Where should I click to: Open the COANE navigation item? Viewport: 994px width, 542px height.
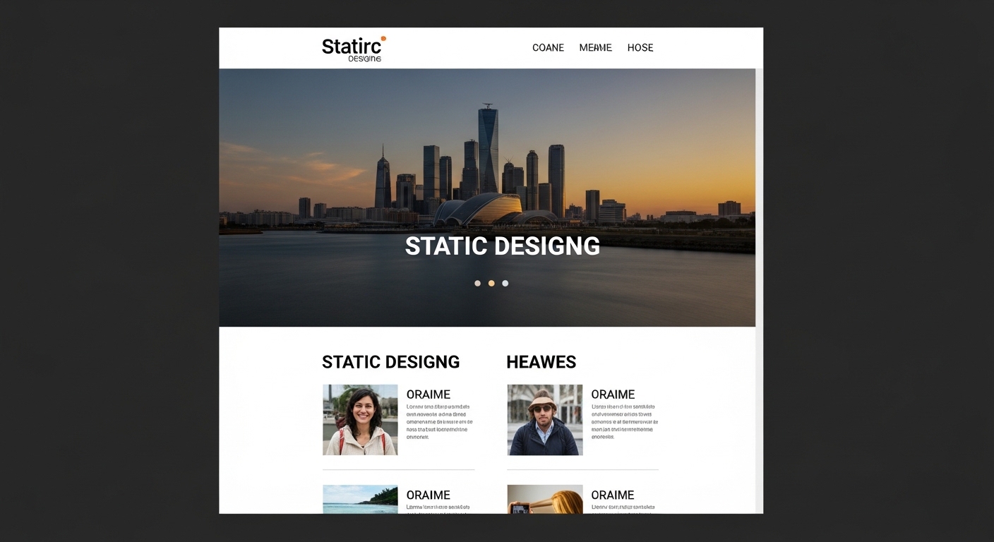pyautogui.click(x=548, y=48)
